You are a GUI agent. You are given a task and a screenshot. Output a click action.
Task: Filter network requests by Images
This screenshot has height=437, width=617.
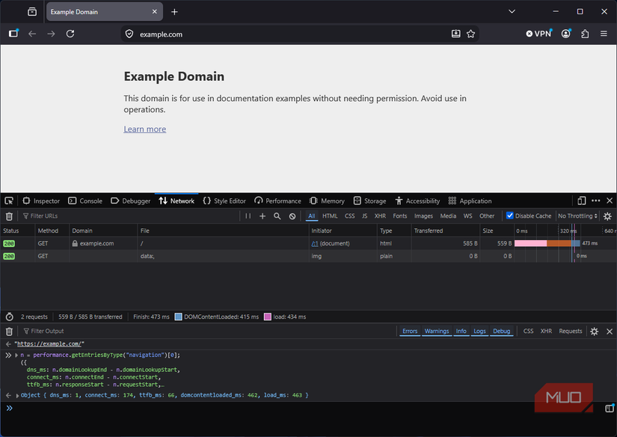[423, 216]
